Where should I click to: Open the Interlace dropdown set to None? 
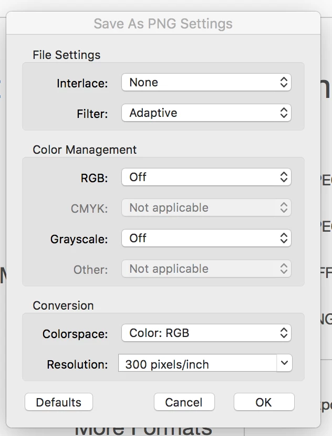206,83
